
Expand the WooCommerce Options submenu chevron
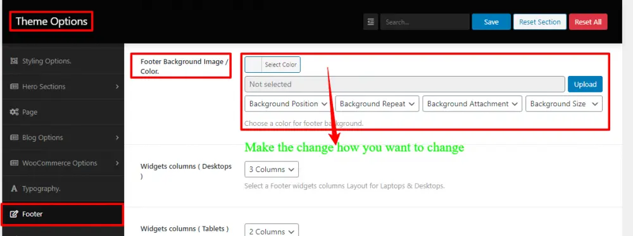tap(117, 163)
